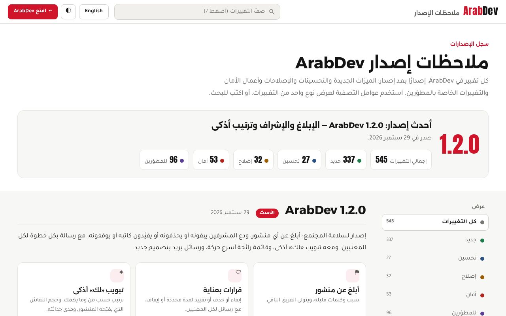The image size is (506, 316).
Task: Click the 53 أمان chip in latest release box
Action: pos(211,160)
